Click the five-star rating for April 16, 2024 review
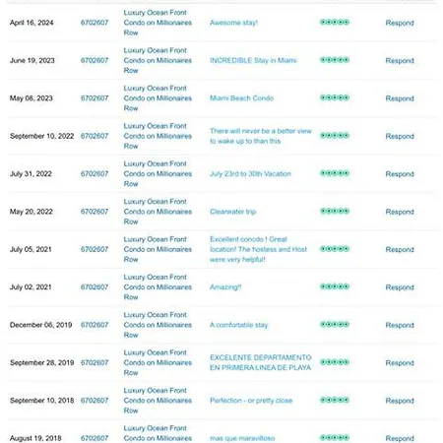The image size is (443, 443). pyautogui.click(x=335, y=23)
